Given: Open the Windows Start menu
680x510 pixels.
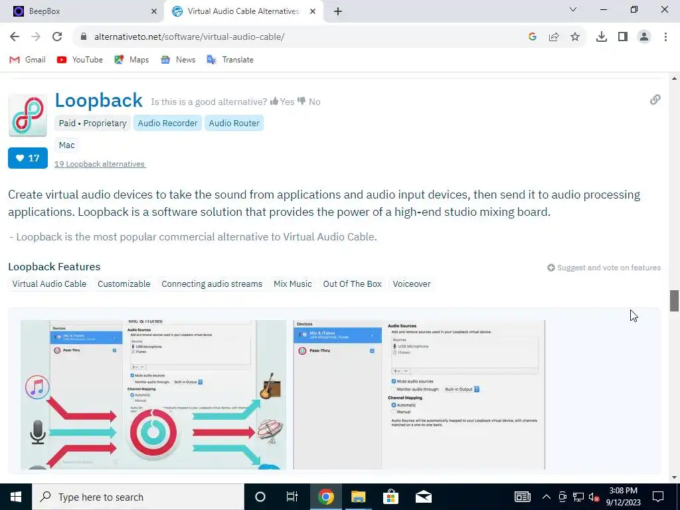Looking at the screenshot, I should tap(16, 497).
